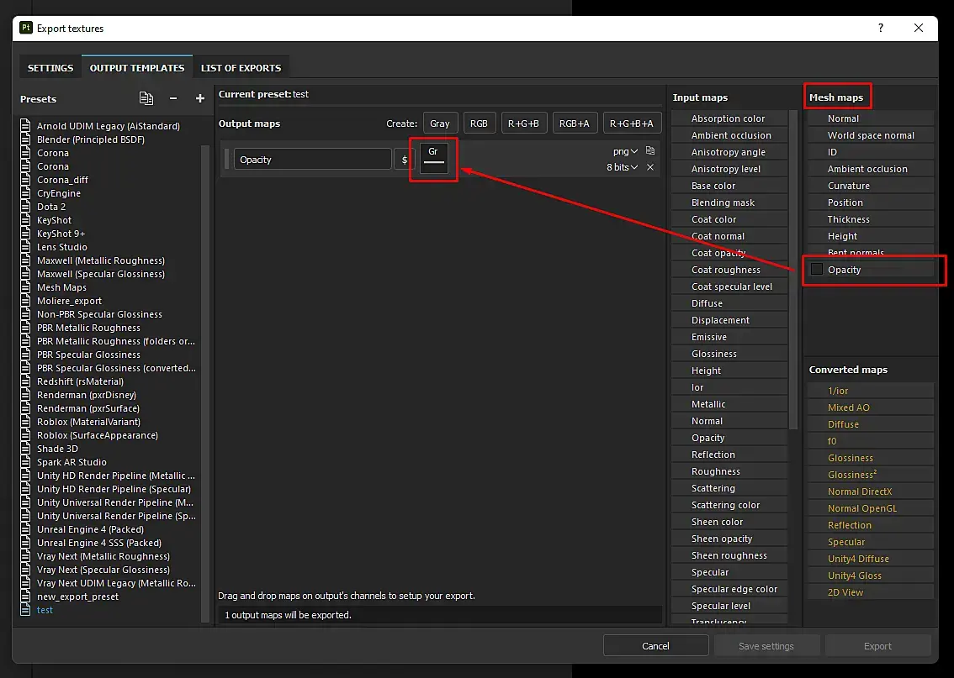Viewport: 954px width, 678px height.
Task: Select Curvature in Mesh maps
Action: [x=871, y=186]
